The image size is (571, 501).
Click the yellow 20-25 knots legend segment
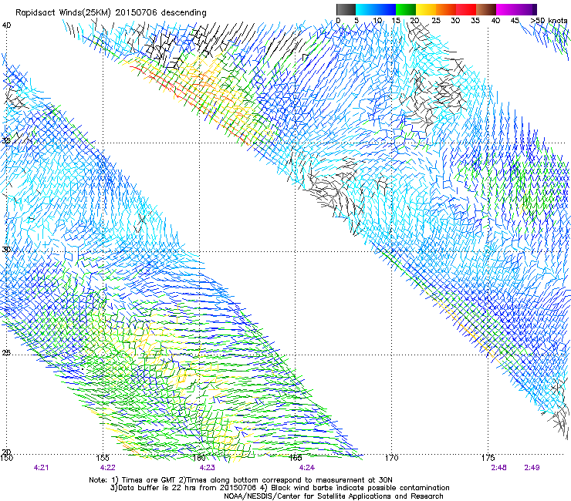click(426, 9)
